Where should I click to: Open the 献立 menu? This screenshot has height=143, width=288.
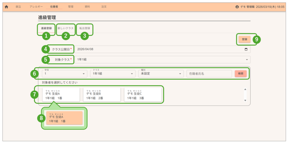18,7
